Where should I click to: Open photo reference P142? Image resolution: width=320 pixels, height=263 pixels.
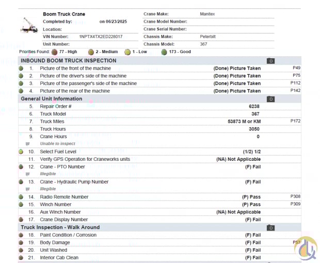click(x=295, y=90)
